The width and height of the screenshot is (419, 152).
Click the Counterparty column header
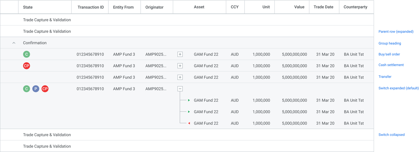click(x=355, y=7)
